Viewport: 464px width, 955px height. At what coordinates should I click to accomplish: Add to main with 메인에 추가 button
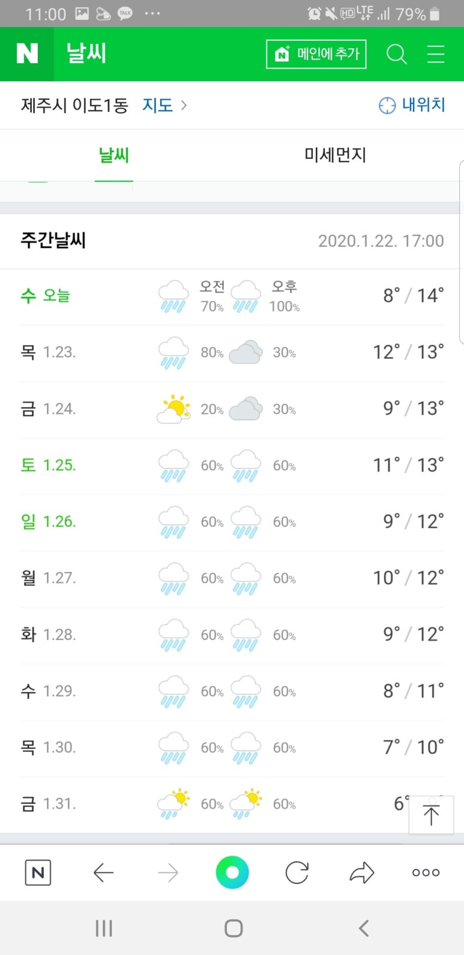[316, 54]
